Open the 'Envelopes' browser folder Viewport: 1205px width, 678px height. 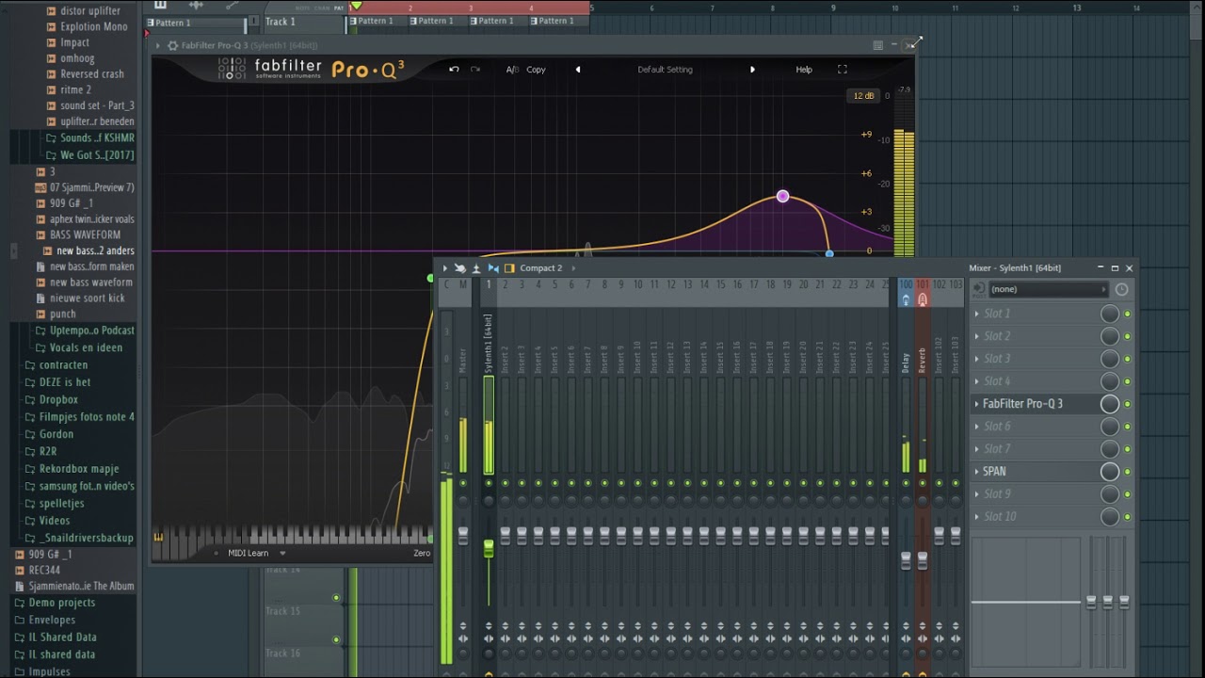(52, 620)
